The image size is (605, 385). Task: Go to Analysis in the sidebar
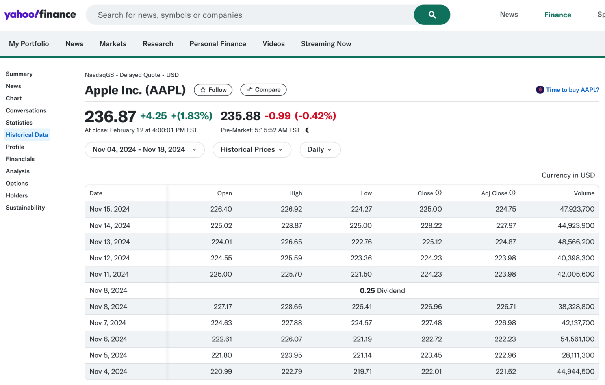(18, 171)
